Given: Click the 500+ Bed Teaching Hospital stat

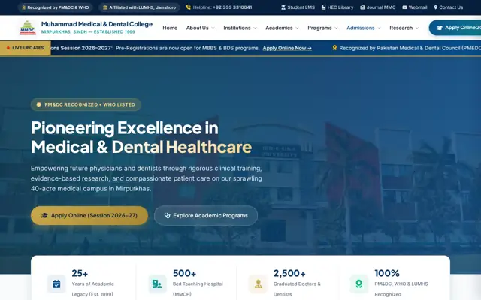Looking at the screenshot, I should pos(186,283).
